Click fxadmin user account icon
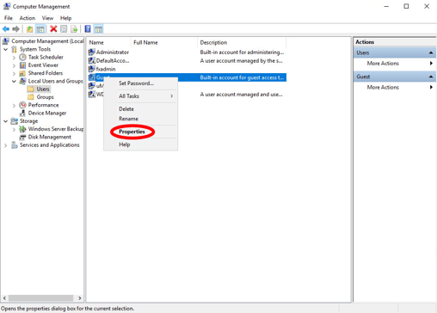Screen dimensions: 437x313 pyautogui.click(x=91, y=69)
